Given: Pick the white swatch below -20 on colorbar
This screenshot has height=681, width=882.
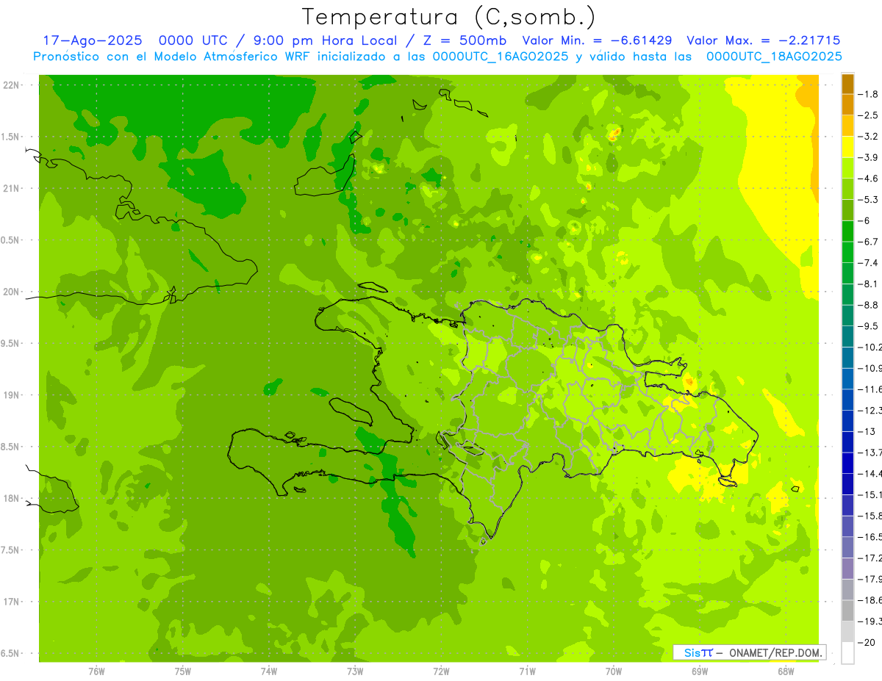Looking at the screenshot, I should click(x=847, y=653).
